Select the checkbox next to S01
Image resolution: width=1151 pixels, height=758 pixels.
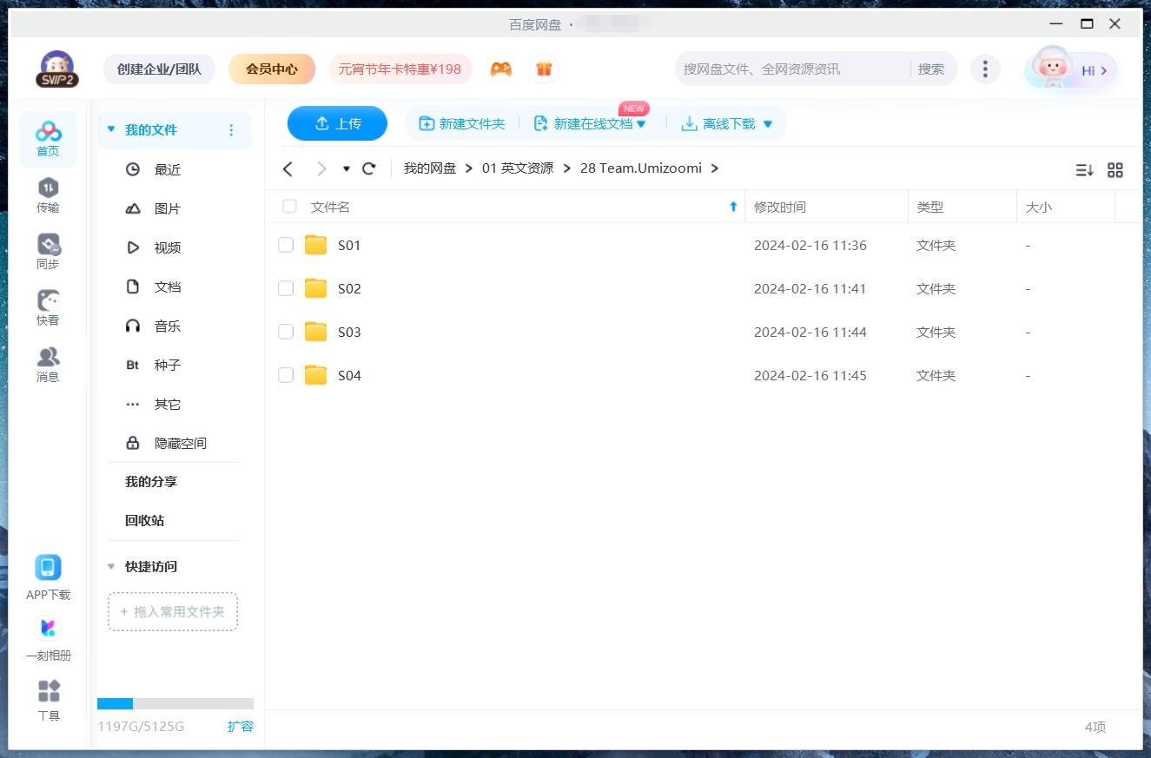[x=286, y=245]
